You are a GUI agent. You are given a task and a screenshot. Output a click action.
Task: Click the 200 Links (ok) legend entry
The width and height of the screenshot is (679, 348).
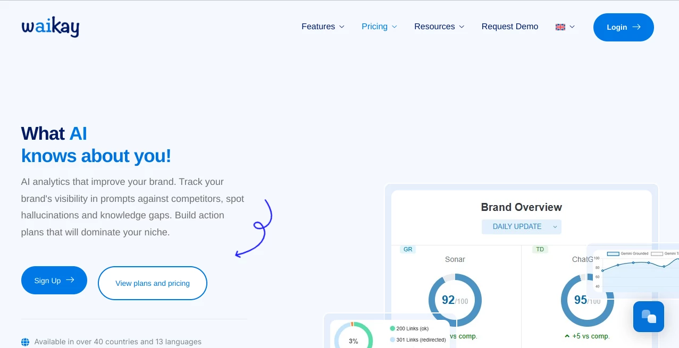tap(409, 328)
